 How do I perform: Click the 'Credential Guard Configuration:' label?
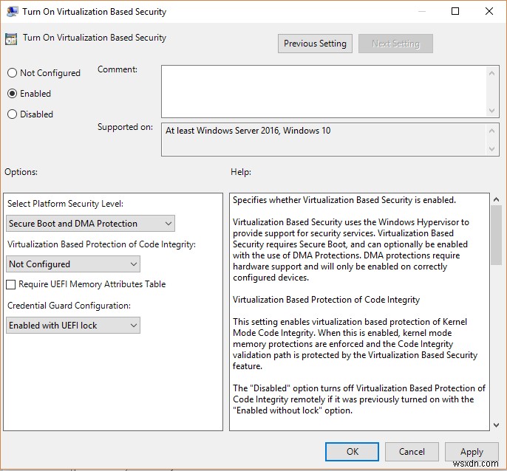click(x=69, y=306)
